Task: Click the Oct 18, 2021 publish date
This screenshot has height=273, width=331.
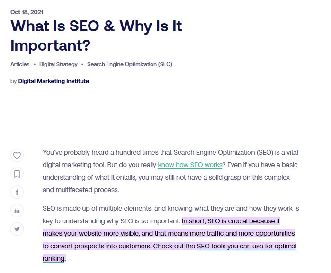Action: (x=27, y=12)
